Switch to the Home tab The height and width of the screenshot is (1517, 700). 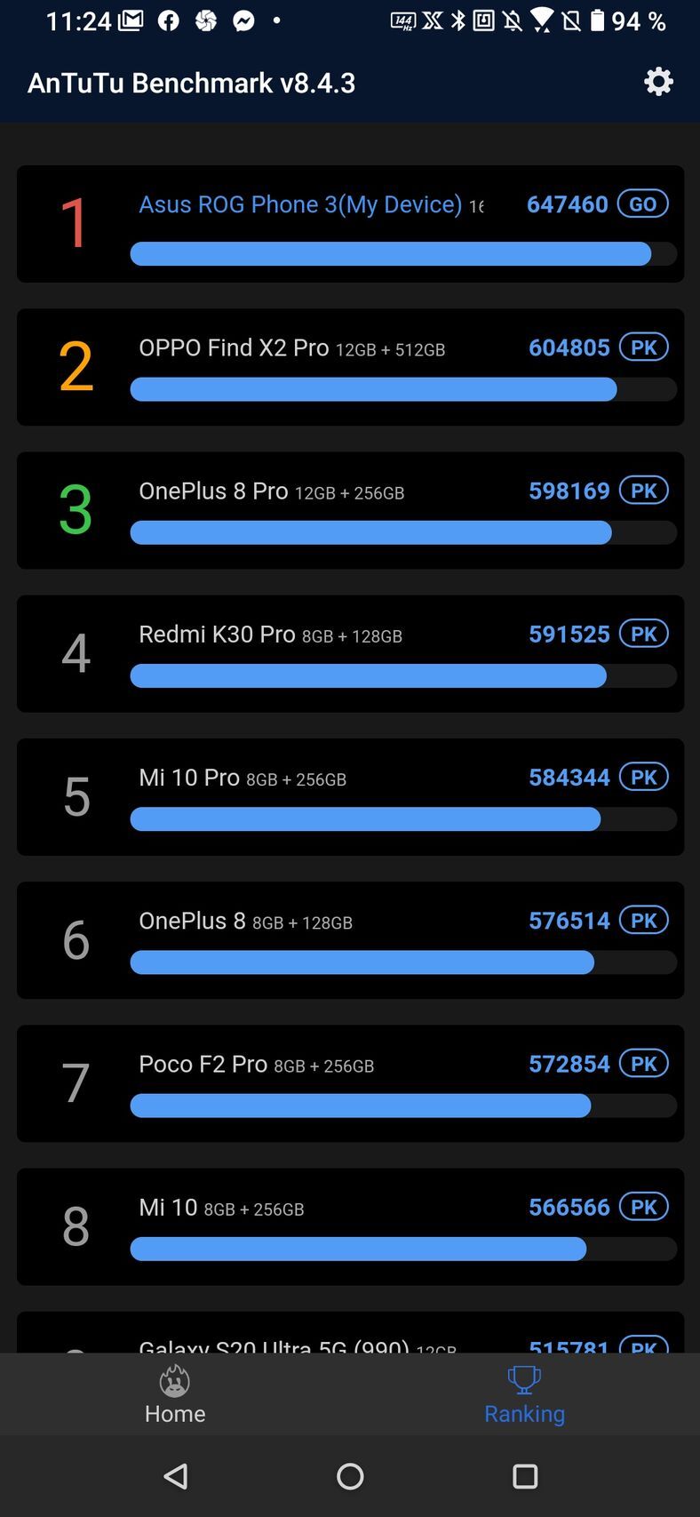coord(174,1395)
